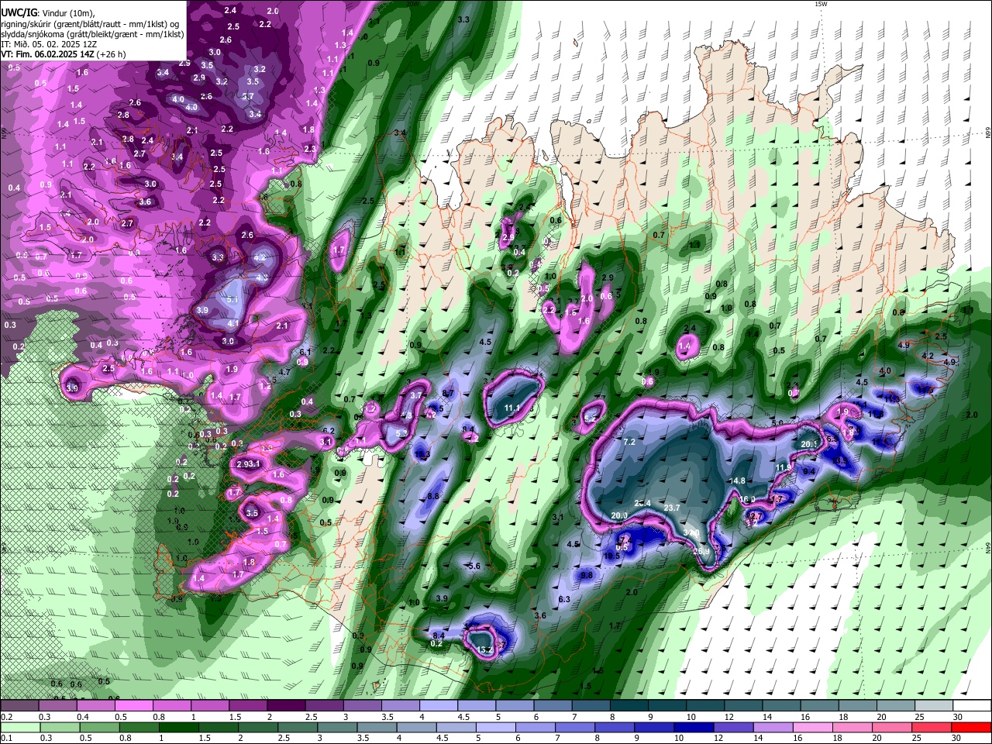
Task: Click the 'UWC/IG: Vindur (10m)' title line
Action: [x=47, y=12]
